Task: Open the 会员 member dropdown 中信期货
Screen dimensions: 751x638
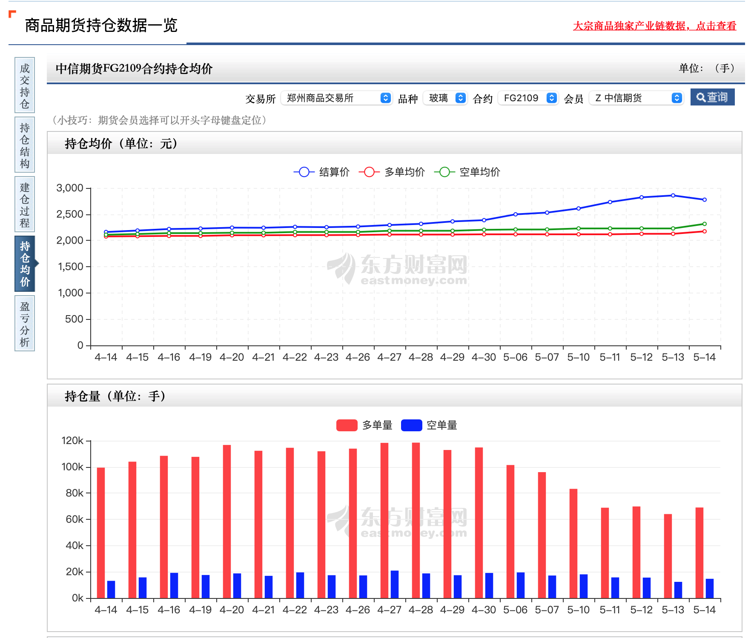Action: (x=636, y=98)
